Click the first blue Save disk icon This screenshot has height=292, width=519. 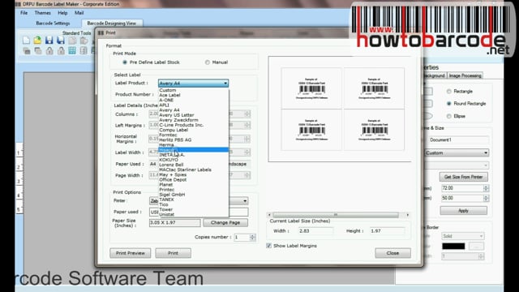pos(49,41)
